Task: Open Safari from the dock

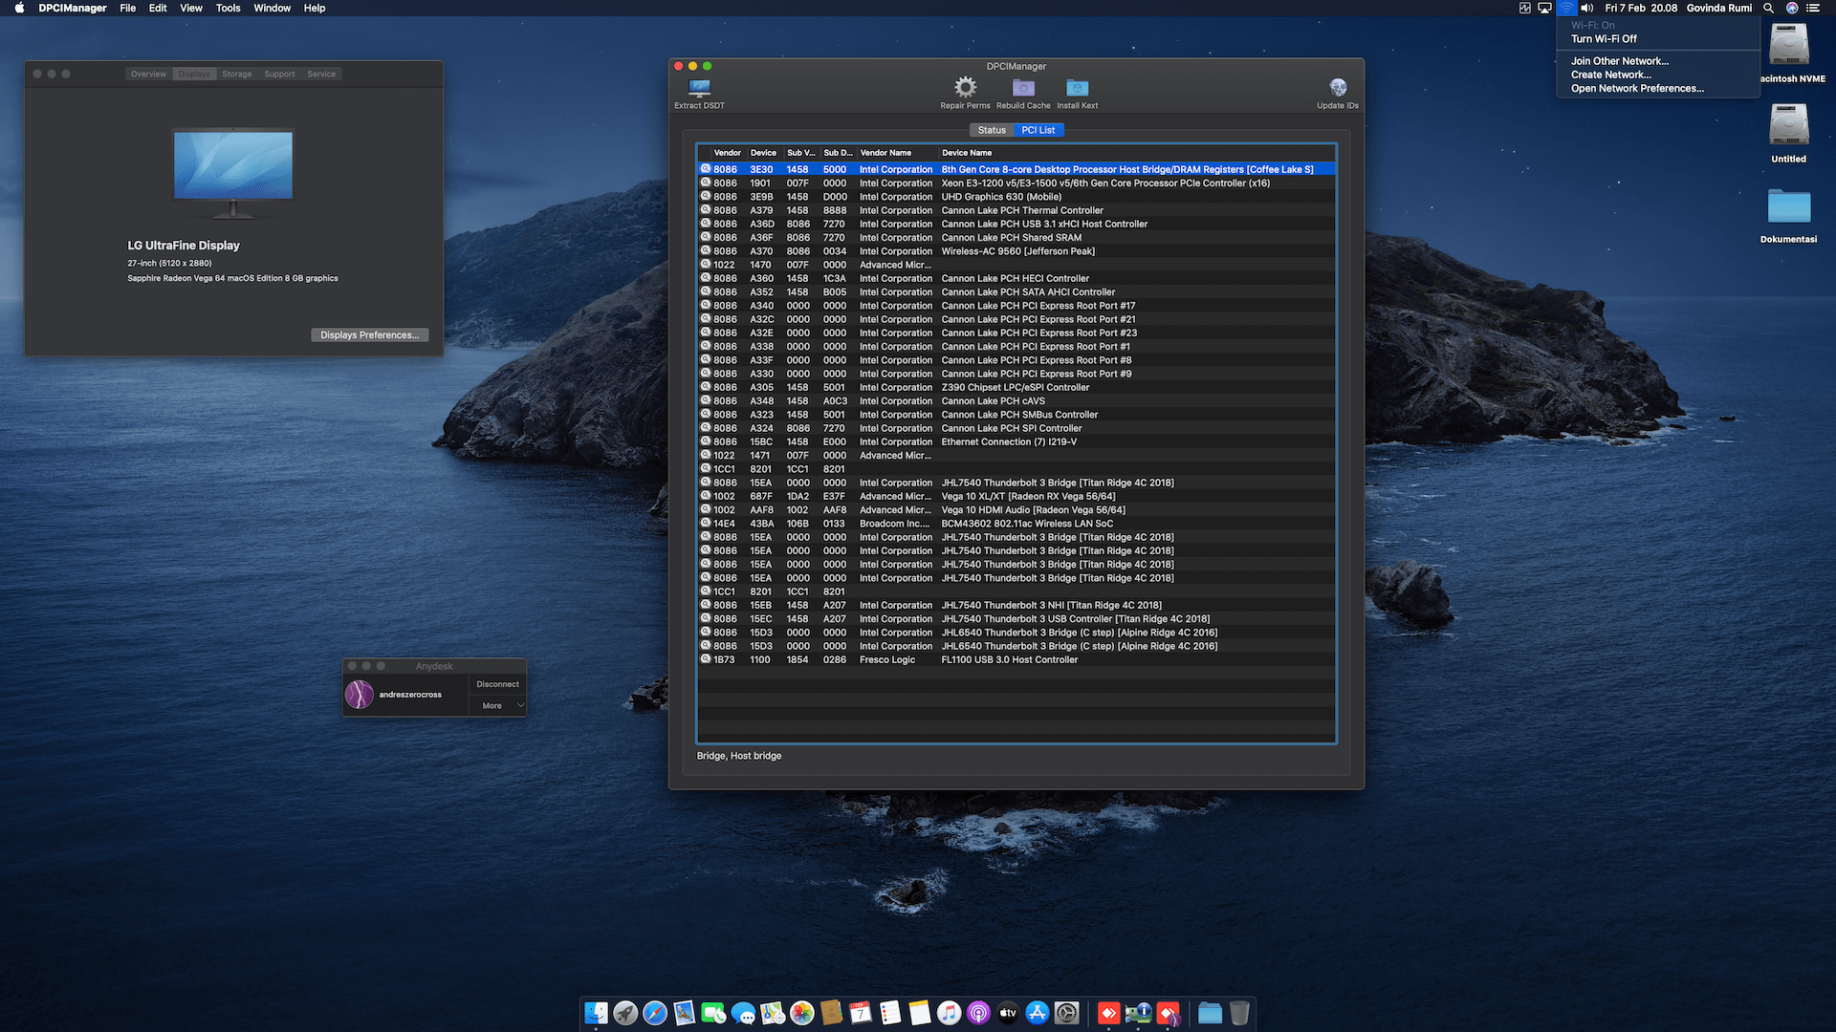Action: point(655,1013)
